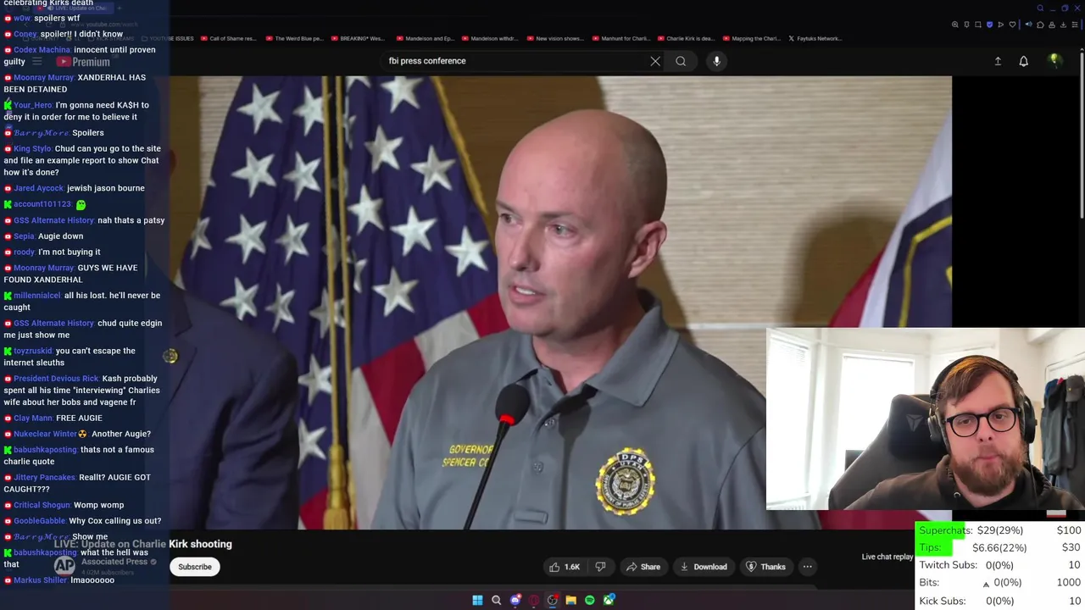Click the Bits goal row
This screenshot has height=610, width=1085.
[x=1000, y=583]
